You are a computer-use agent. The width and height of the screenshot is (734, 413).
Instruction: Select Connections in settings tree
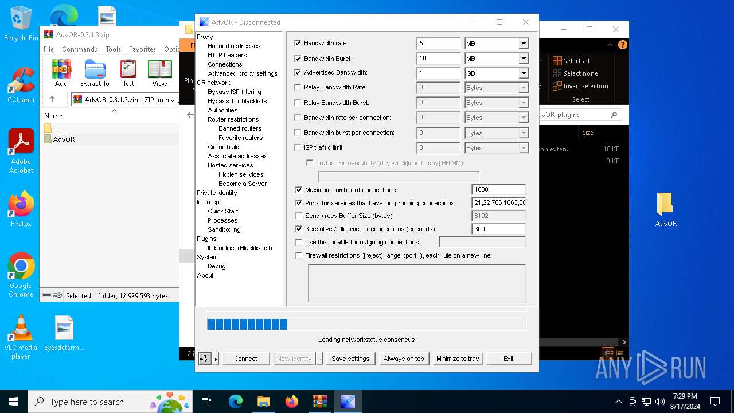point(225,64)
